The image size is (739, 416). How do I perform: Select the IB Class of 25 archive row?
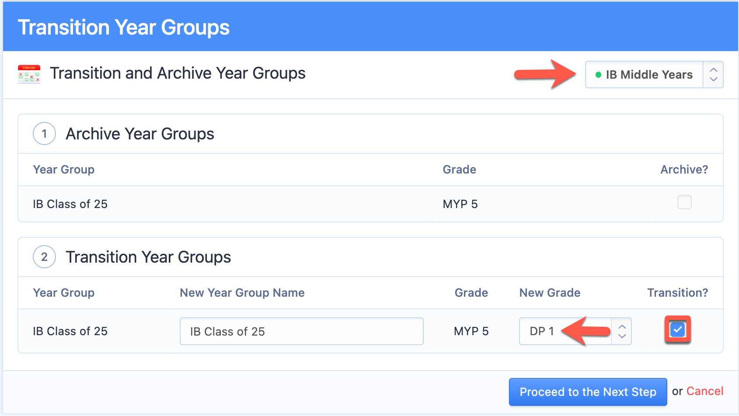tap(370, 204)
